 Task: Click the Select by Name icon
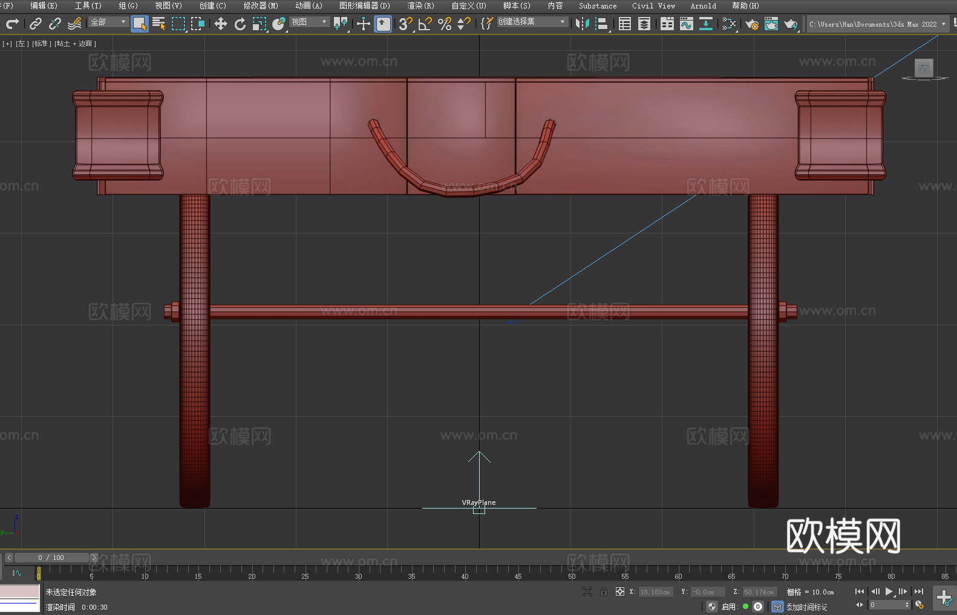pyautogui.click(x=159, y=24)
